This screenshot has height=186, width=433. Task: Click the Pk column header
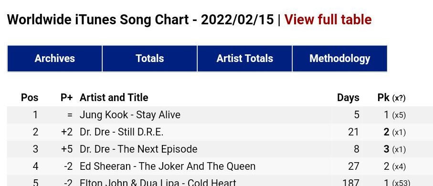(x=383, y=98)
